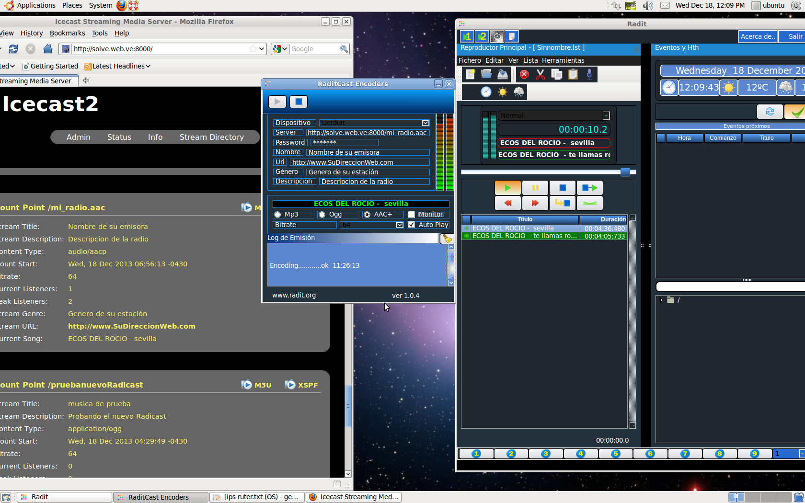Click the stop-then-play next button in Radit
The width and height of the screenshot is (805, 503).
(x=590, y=188)
